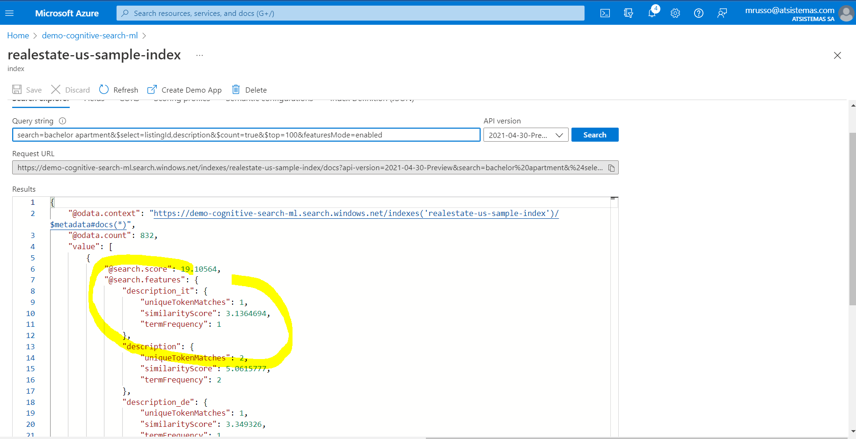The height and width of the screenshot is (439, 856).
Task: Click the Create Demo App external icon
Action: [x=152, y=89]
